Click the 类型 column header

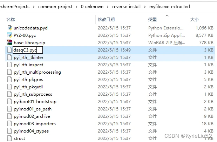point(152,19)
